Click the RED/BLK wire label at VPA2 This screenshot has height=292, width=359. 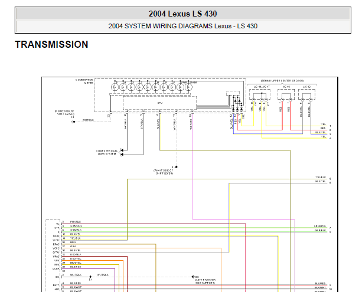(76, 254)
